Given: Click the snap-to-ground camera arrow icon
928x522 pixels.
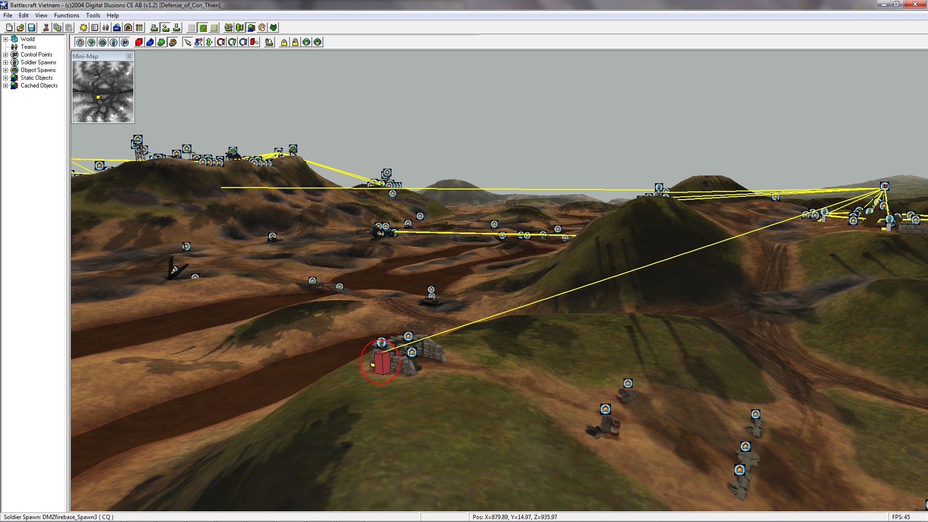Looking at the screenshot, I should click(269, 42).
